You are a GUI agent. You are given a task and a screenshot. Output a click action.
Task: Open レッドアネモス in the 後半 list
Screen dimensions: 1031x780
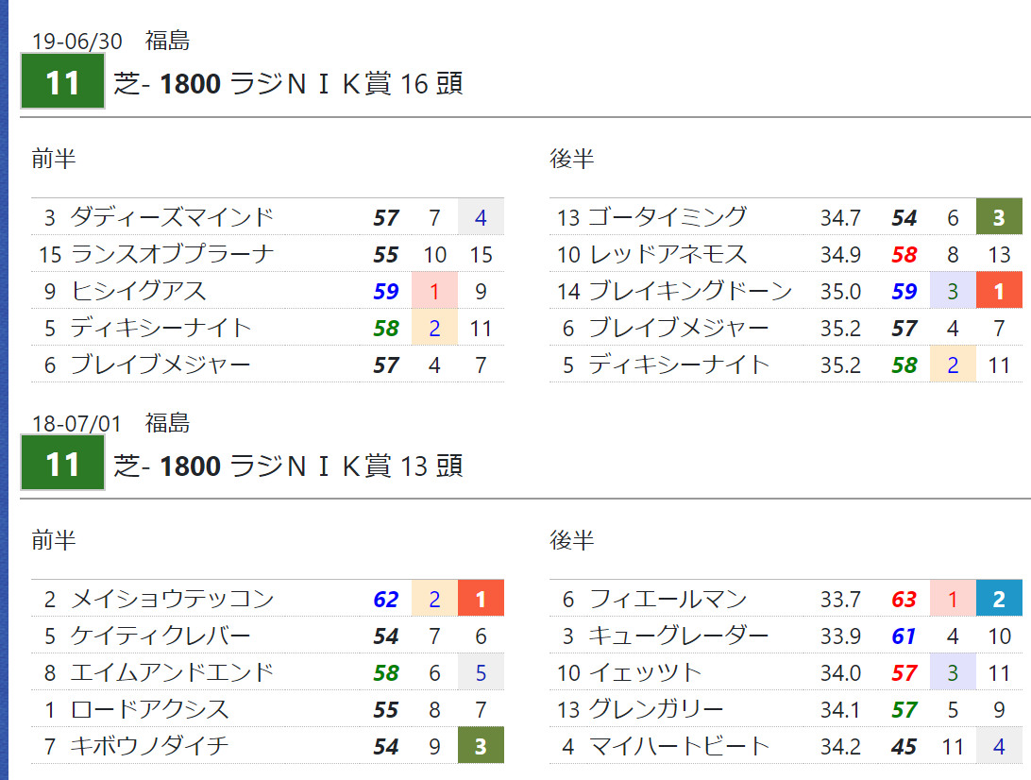[x=667, y=254]
